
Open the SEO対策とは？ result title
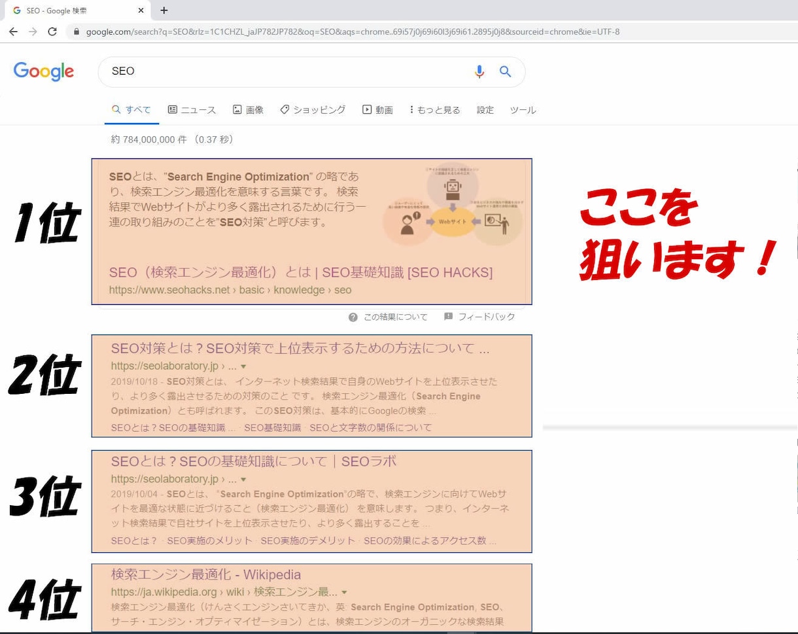(x=300, y=349)
